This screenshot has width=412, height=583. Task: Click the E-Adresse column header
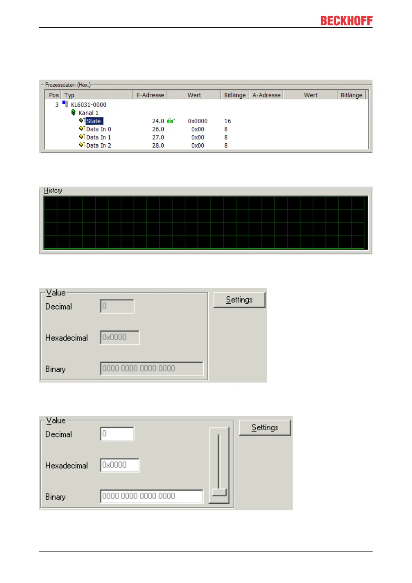coord(150,95)
